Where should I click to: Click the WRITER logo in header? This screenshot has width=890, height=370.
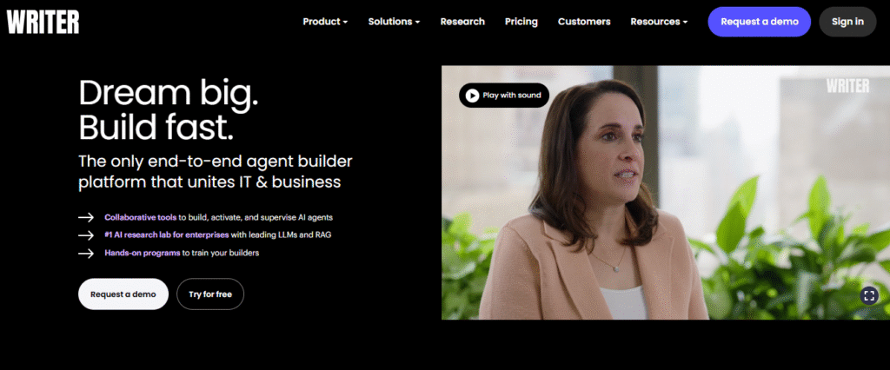43,22
